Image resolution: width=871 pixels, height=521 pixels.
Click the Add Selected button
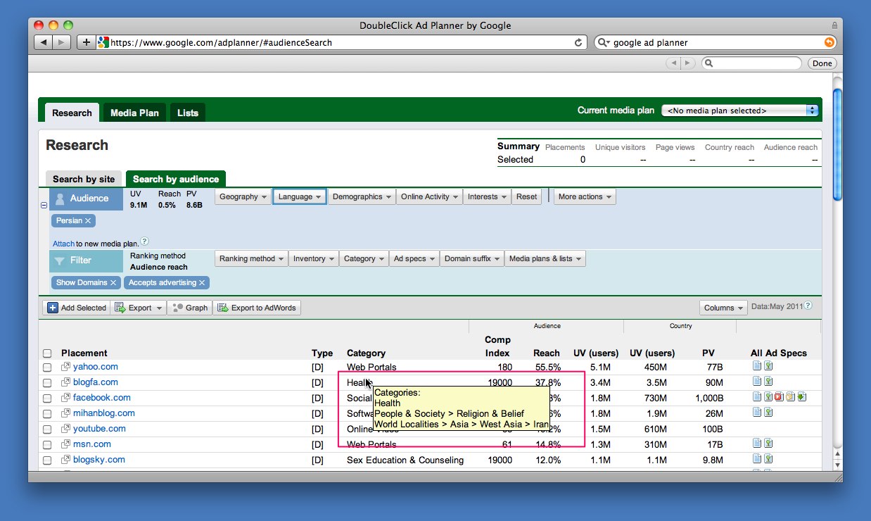click(77, 308)
